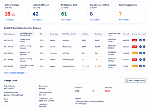Click the red warning triangle beside 18
This screenshot has height=109, width=149.
point(14,14)
